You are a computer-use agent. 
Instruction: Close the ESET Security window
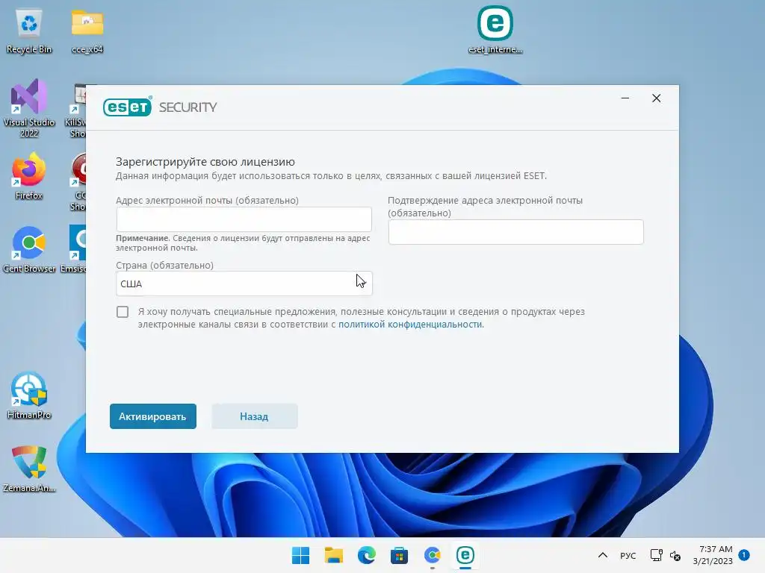[x=656, y=98]
